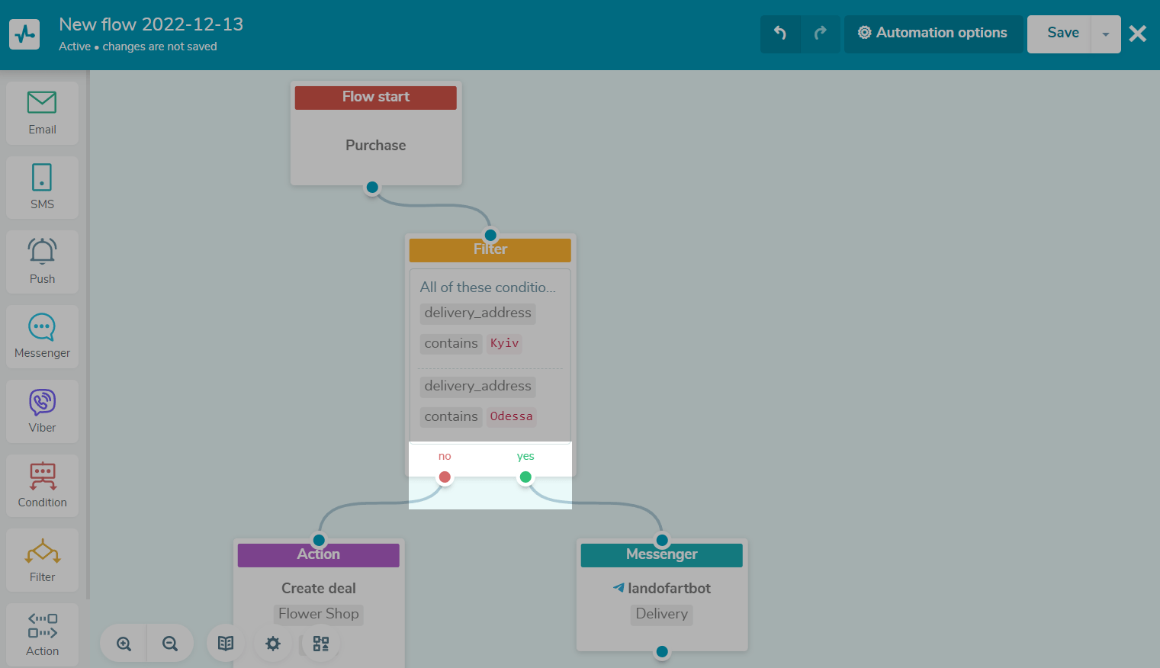1160x668 pixels.
Task: Zoom out of the flow canvas
Action: point(170,644)
